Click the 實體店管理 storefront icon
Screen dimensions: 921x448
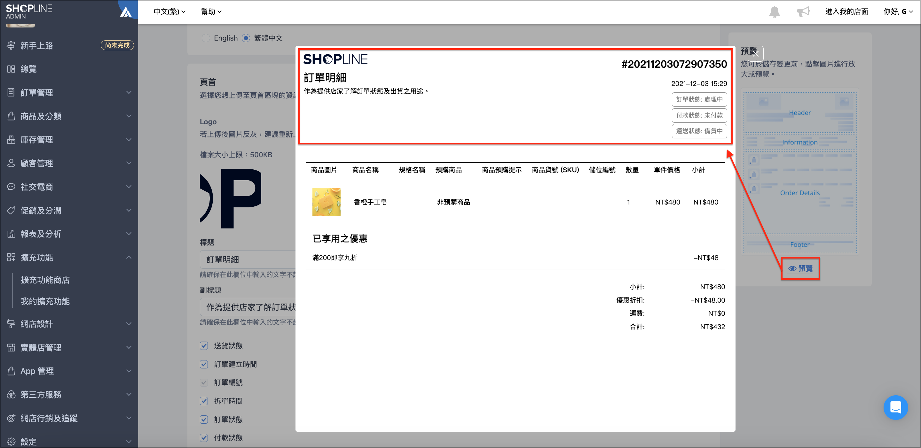pos(11,348)
